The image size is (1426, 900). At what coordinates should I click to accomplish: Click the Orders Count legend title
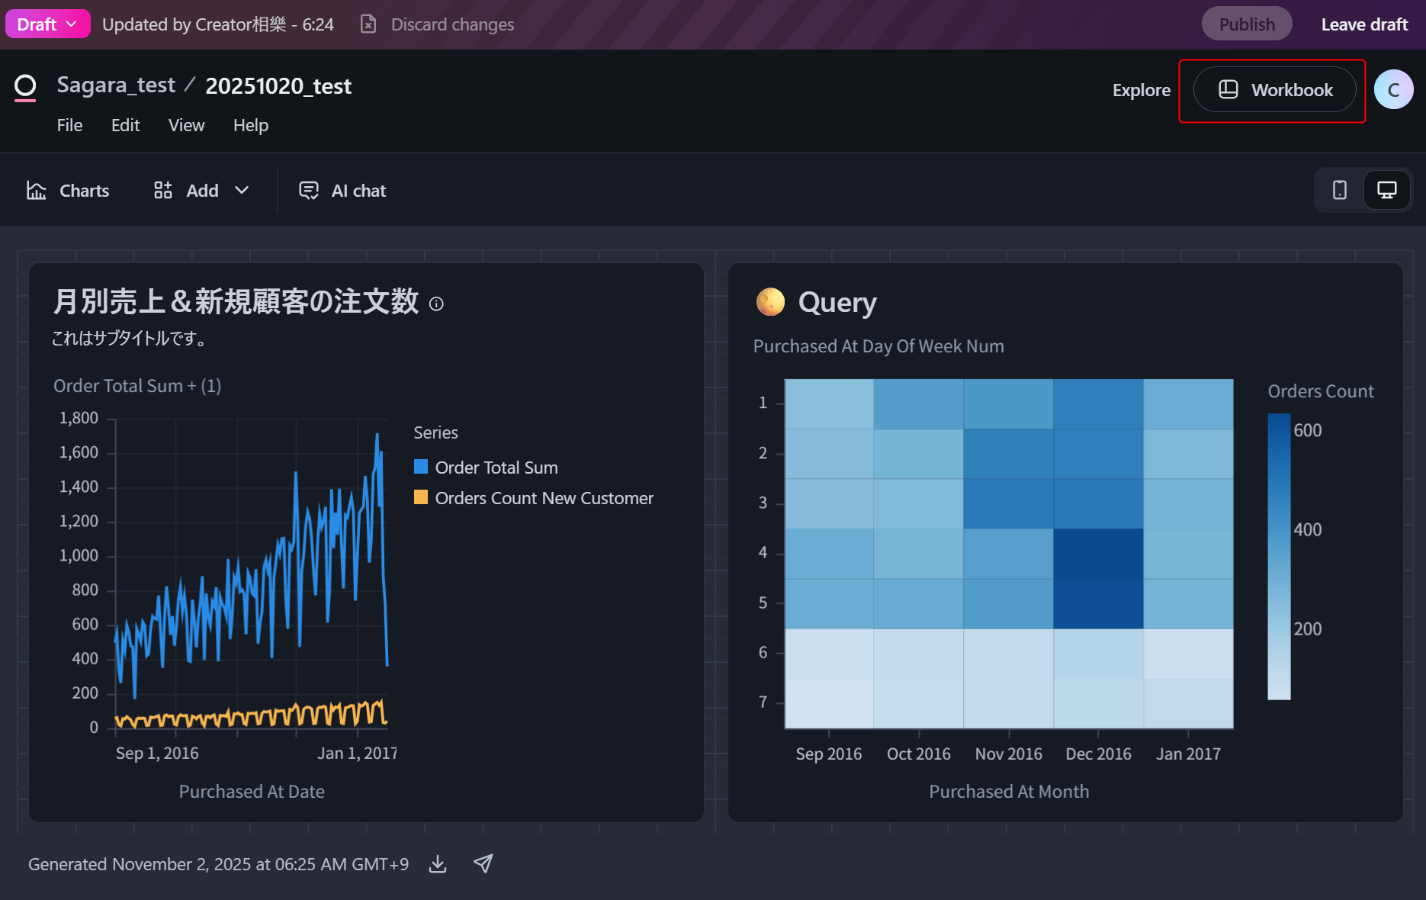(1321, 391)
